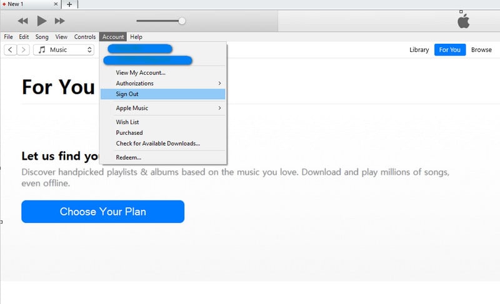Select the For You tab

coord(449,50)
